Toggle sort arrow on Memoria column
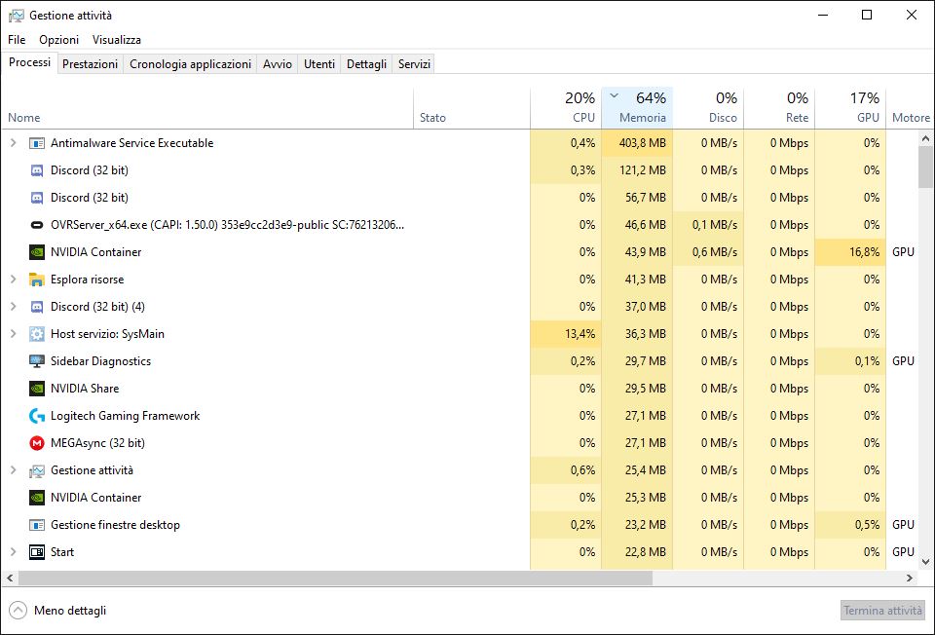Viewport: 935px width, 635px height. 615,95
